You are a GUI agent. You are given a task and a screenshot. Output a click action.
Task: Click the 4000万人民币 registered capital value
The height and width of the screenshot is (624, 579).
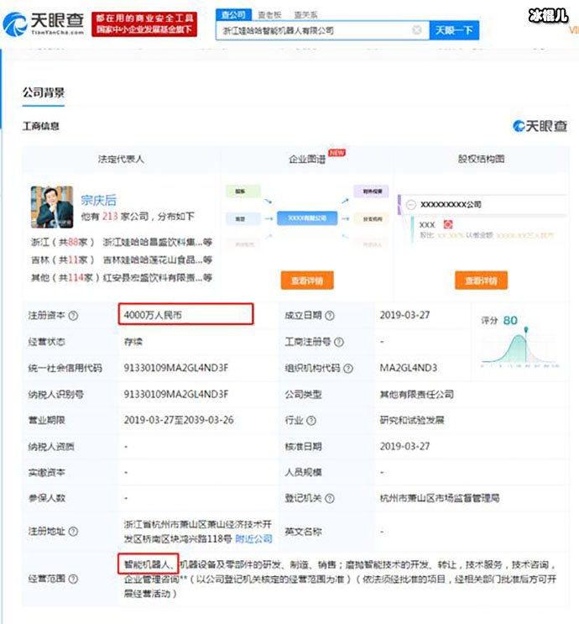pyautogui.click(x=153, y=315)
